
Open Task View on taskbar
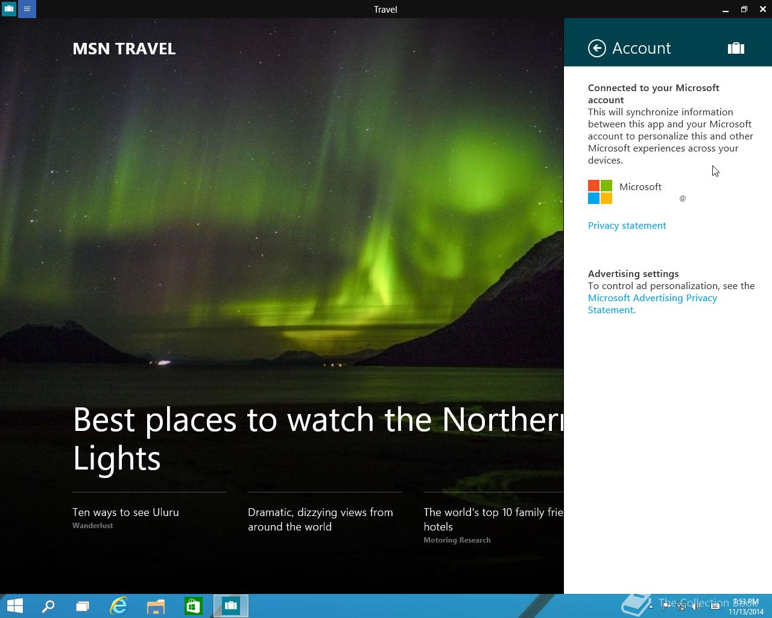(83, 606)
